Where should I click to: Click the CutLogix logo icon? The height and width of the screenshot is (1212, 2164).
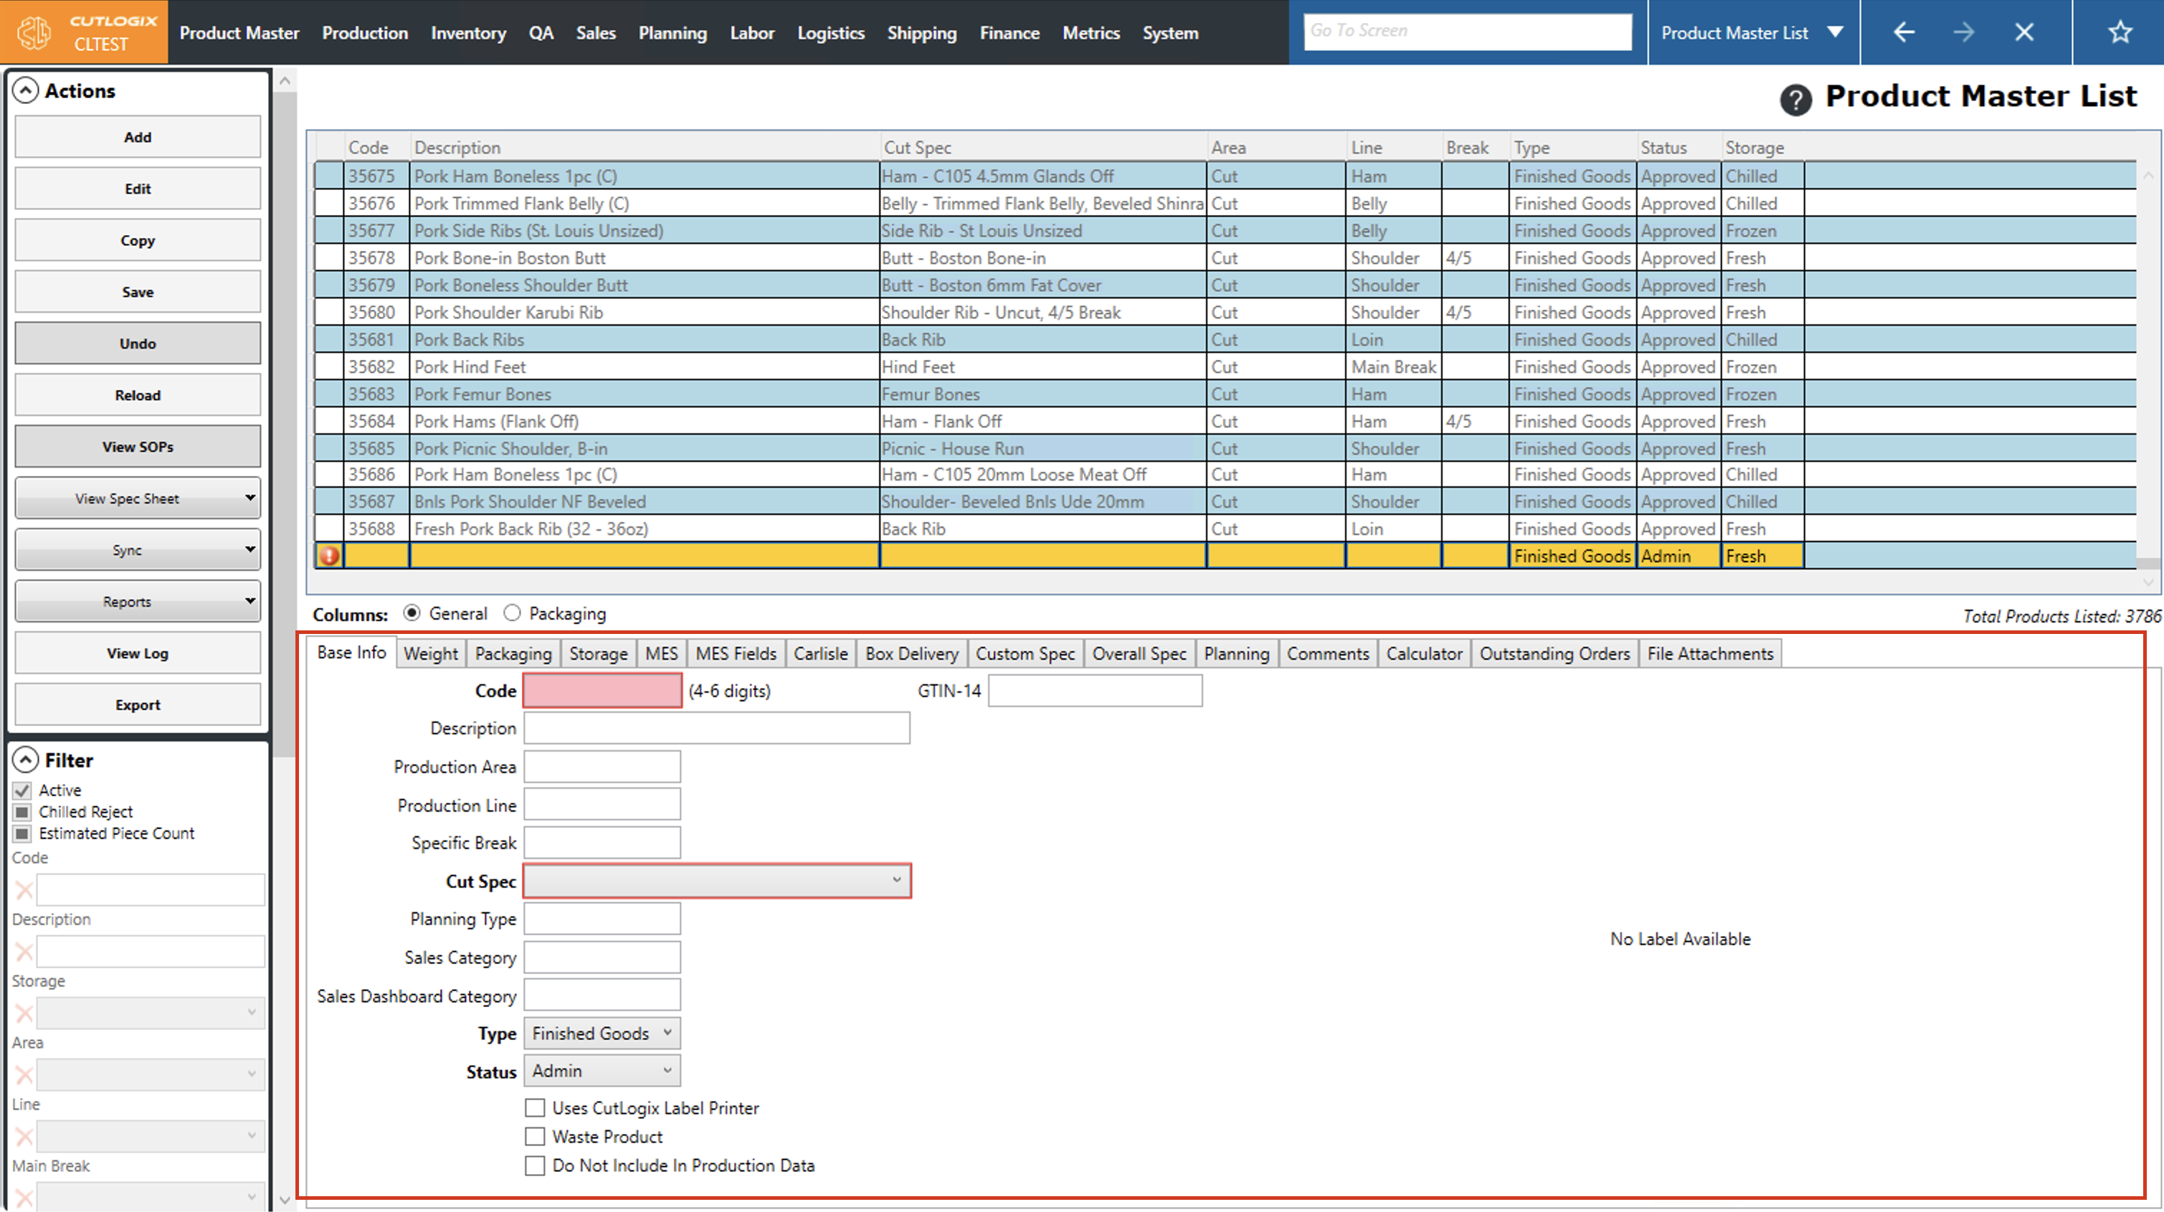click(x=34, y=33)
